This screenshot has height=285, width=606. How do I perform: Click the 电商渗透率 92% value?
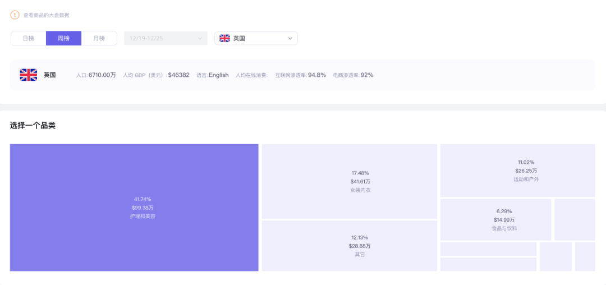click(353, 75)
